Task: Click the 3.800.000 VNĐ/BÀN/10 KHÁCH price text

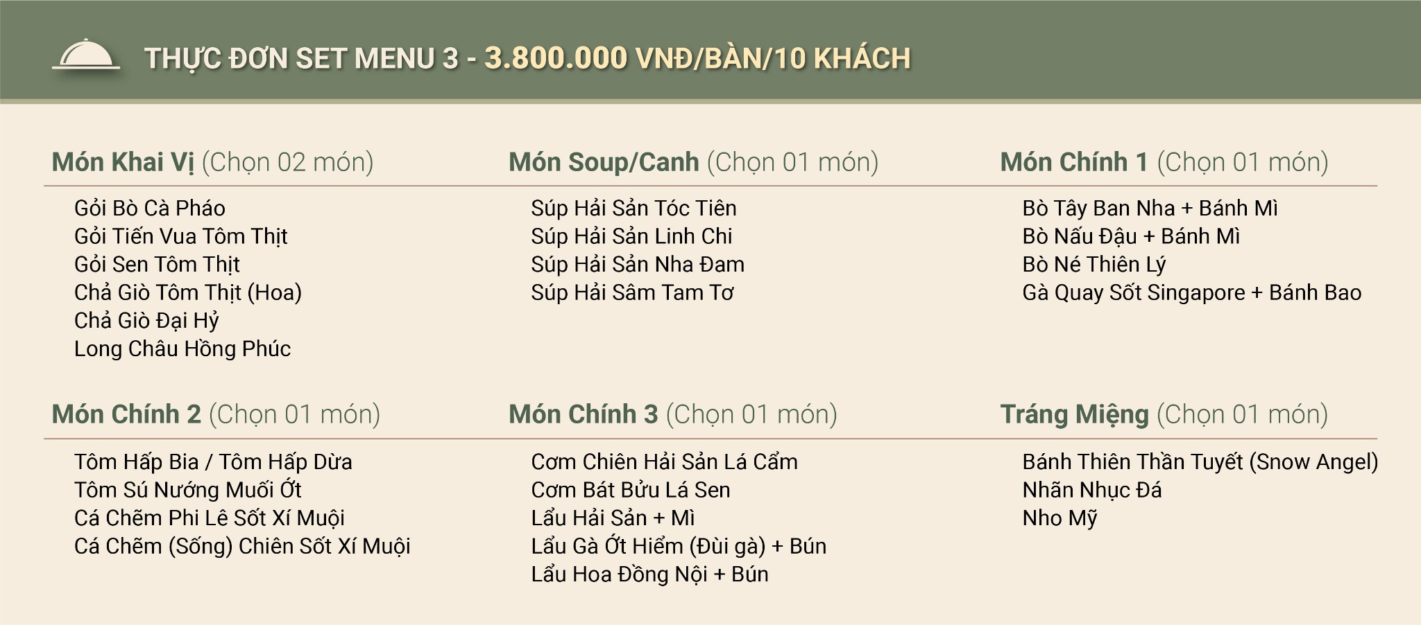Action: (697, 58)
